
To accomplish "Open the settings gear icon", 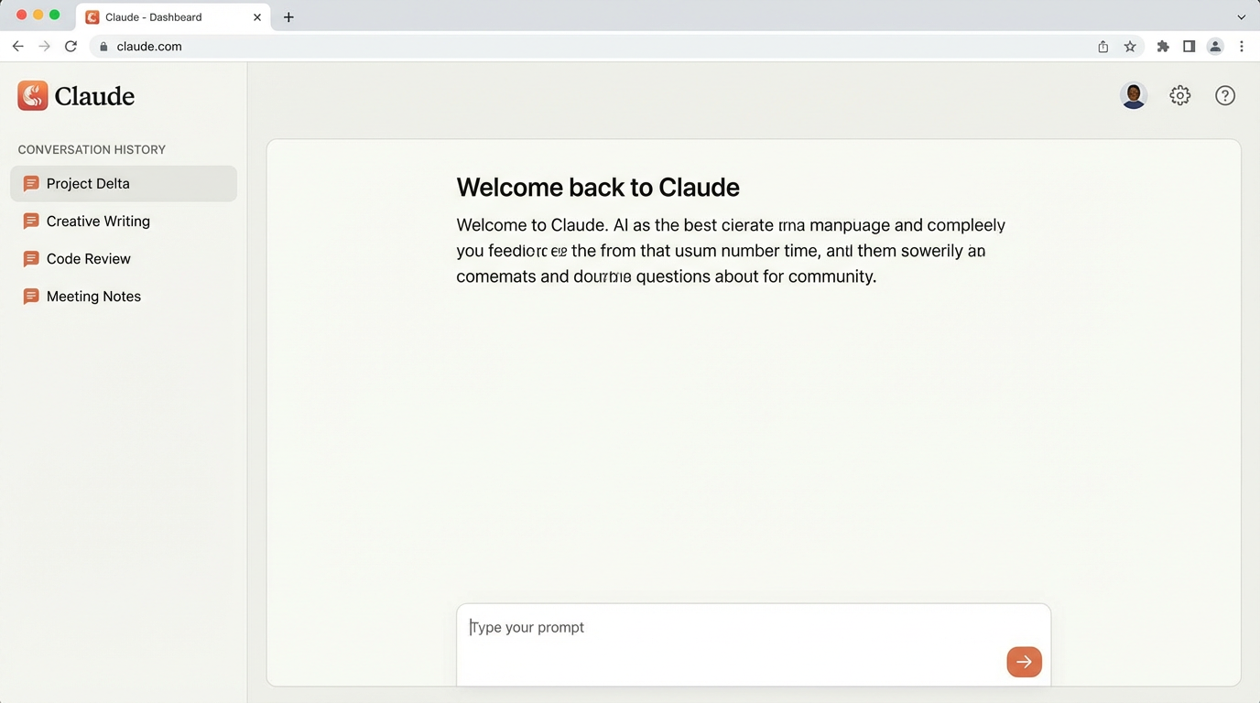I will click(1179, 95).
